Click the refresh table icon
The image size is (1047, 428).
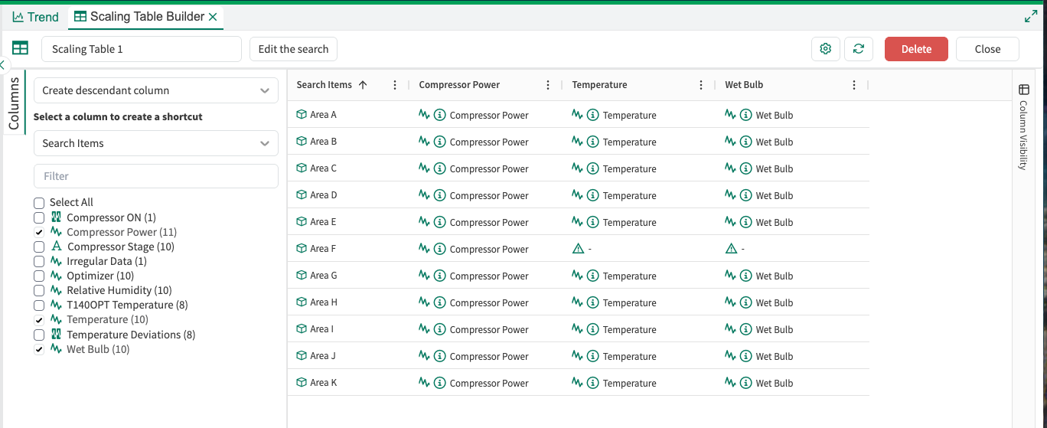[858, 49]
